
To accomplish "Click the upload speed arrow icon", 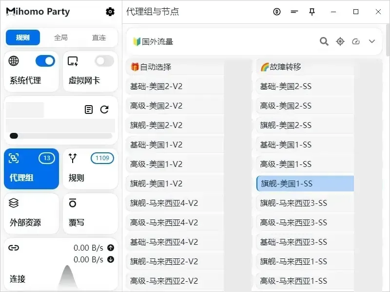I will 111,248.
